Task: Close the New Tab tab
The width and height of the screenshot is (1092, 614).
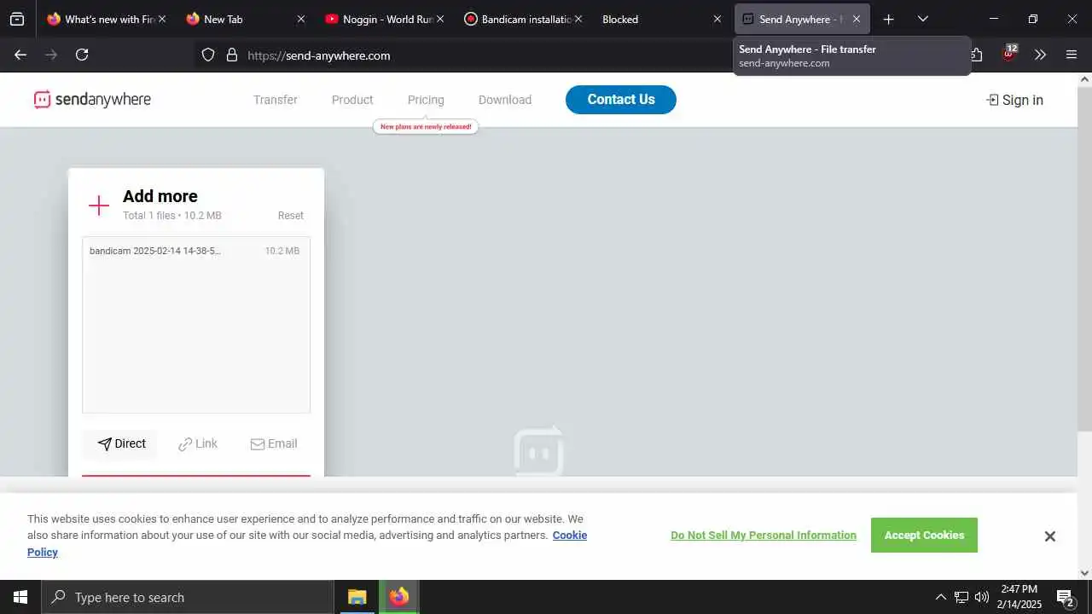Action: (300, 19)
